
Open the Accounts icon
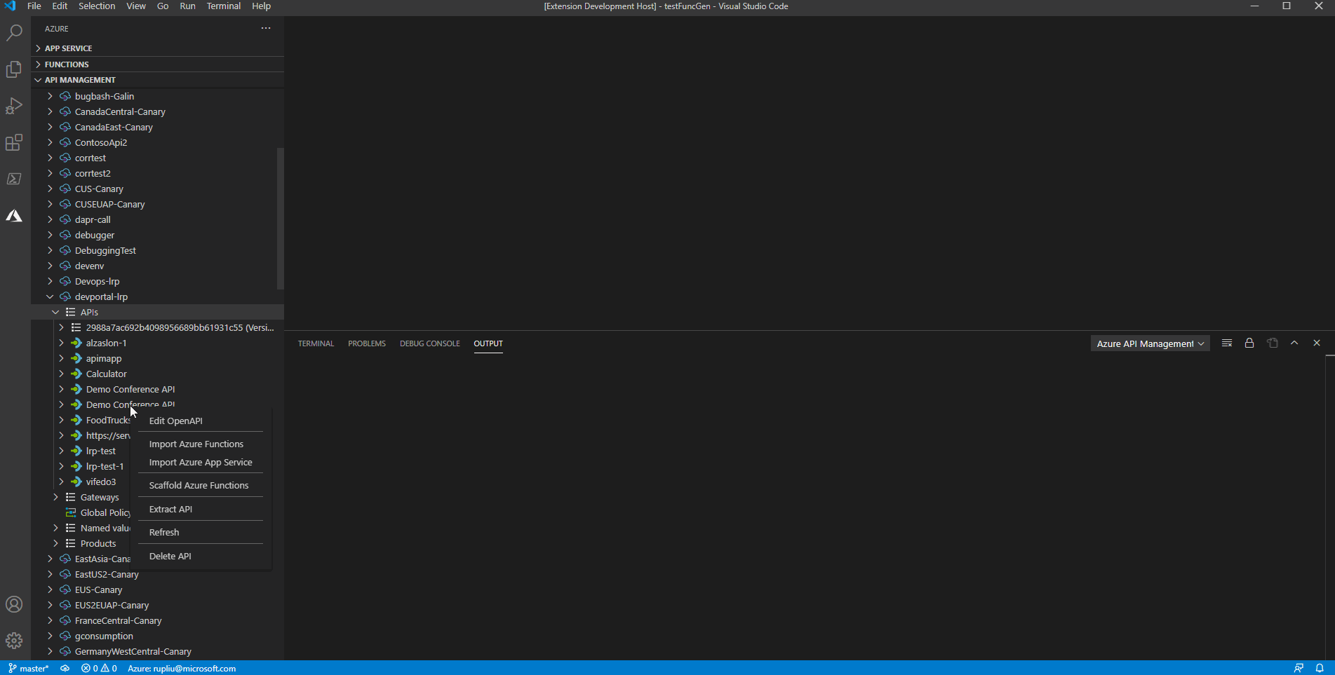[14, 604]
